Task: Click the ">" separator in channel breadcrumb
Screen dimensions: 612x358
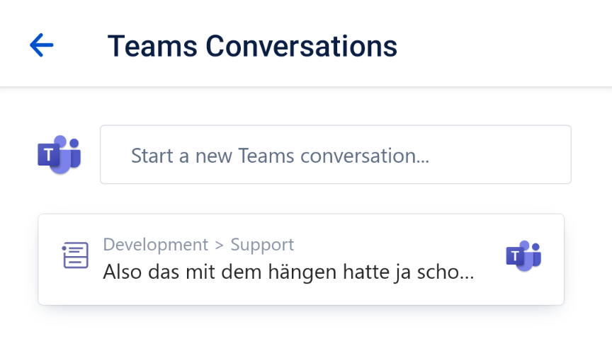Action: point(219,246)
